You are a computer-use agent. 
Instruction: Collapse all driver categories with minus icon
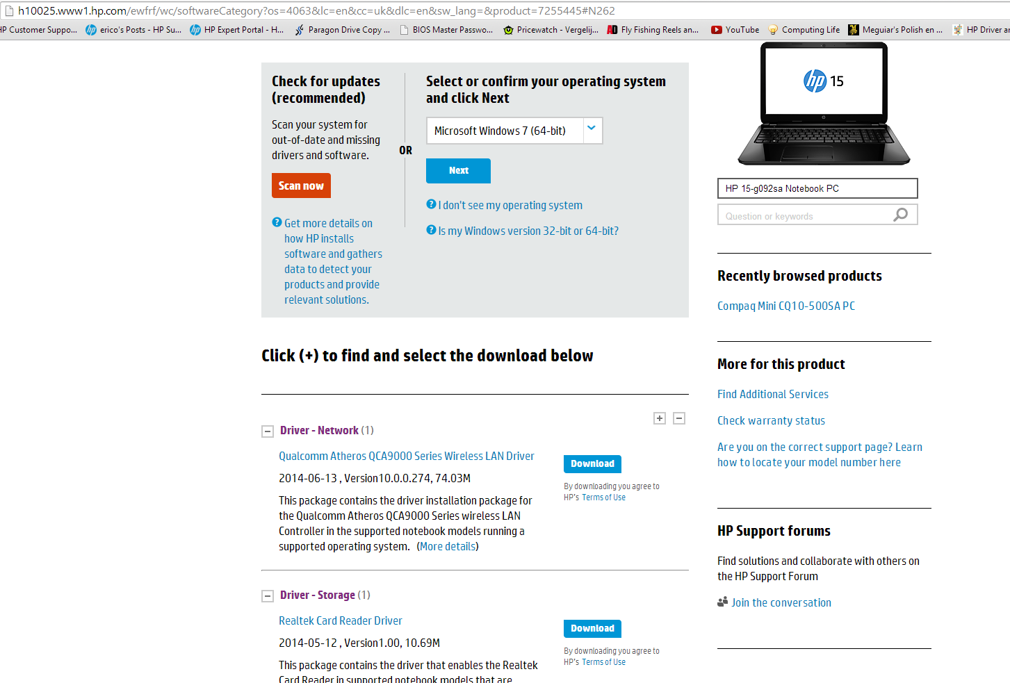[x=679, y=418]
